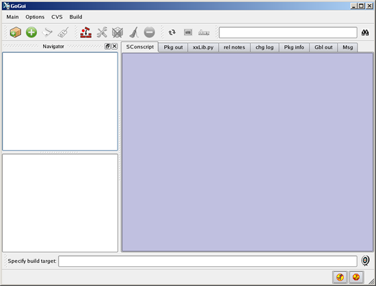The width and height of the screenshot is (376, 286).
Task: Click the gray minus remove icon
Action: click(149, 32)
